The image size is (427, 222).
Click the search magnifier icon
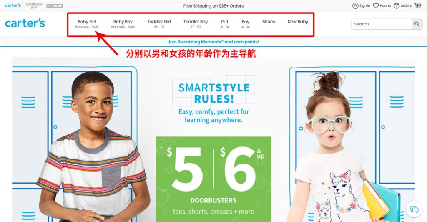pos(417,24)
